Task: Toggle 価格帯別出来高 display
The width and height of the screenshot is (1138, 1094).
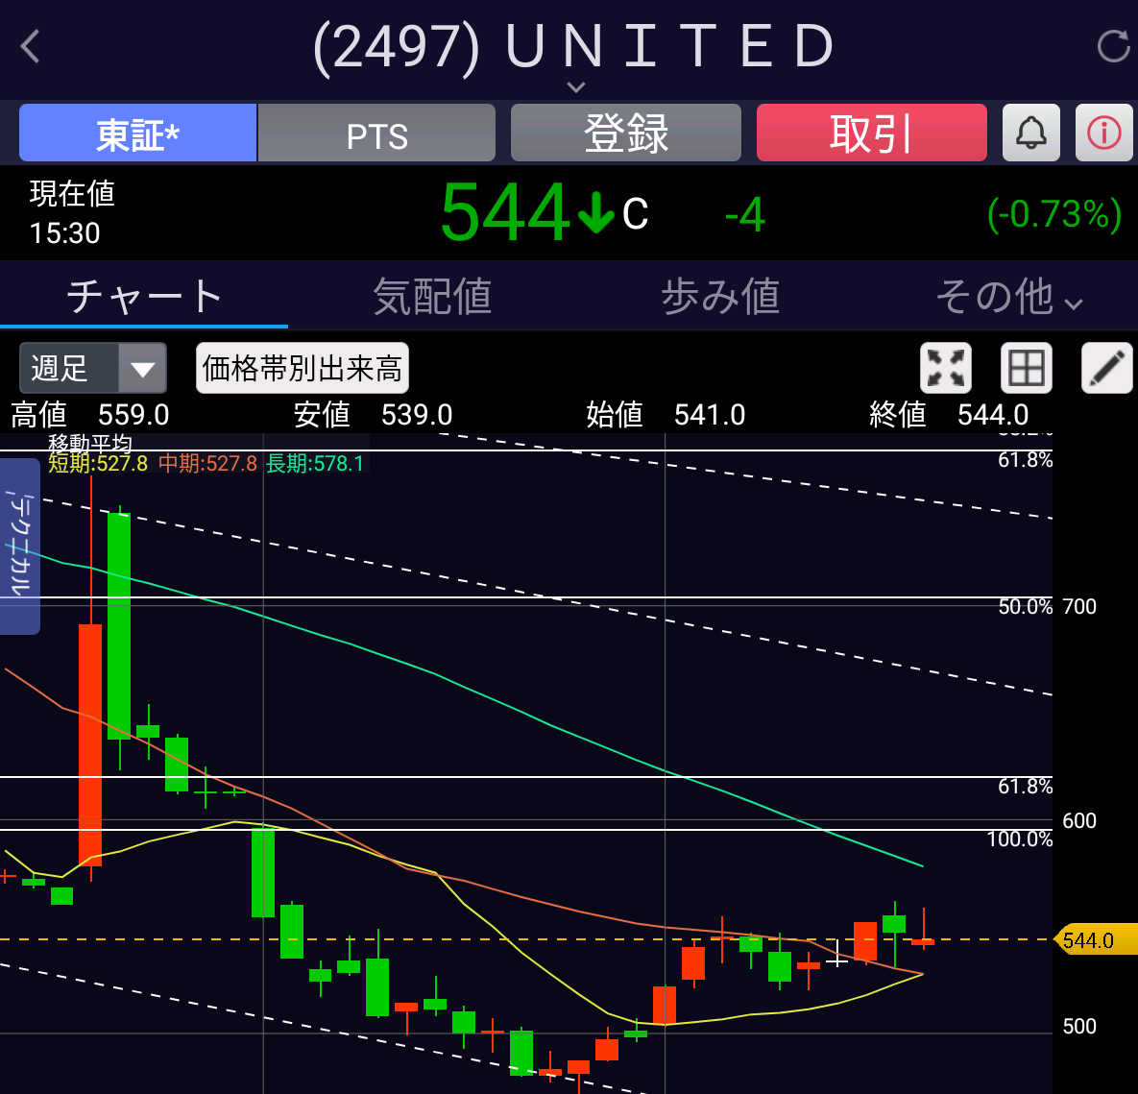Action: 302,368
